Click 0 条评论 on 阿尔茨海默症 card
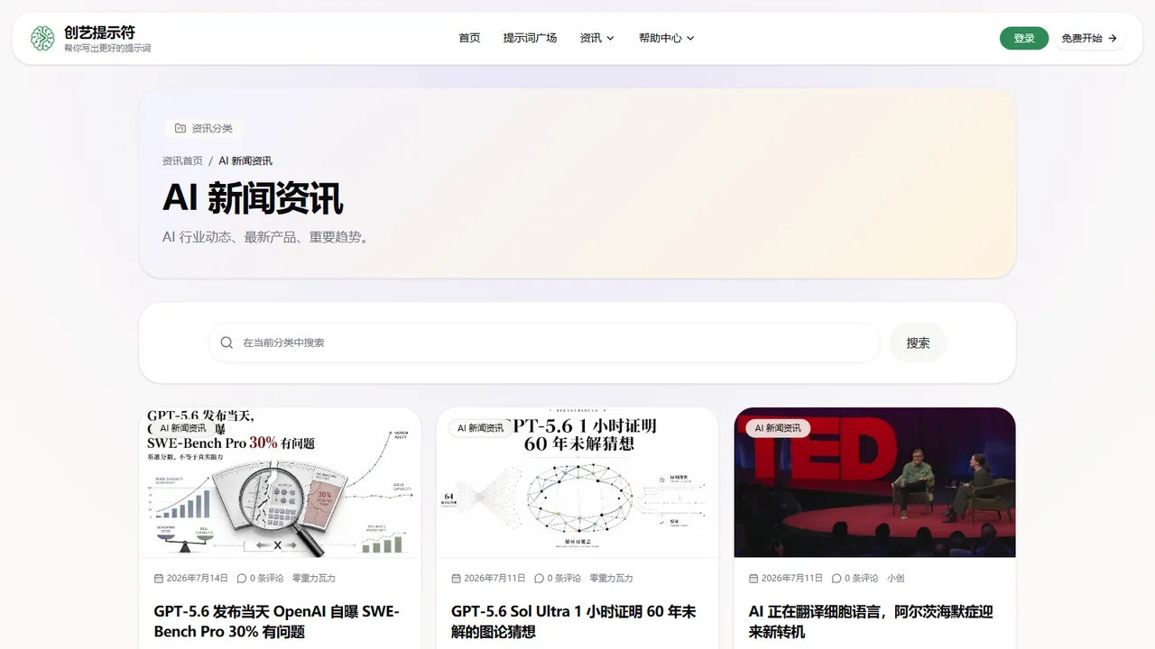Screen dimensions: 1155x649 [862, 578]
